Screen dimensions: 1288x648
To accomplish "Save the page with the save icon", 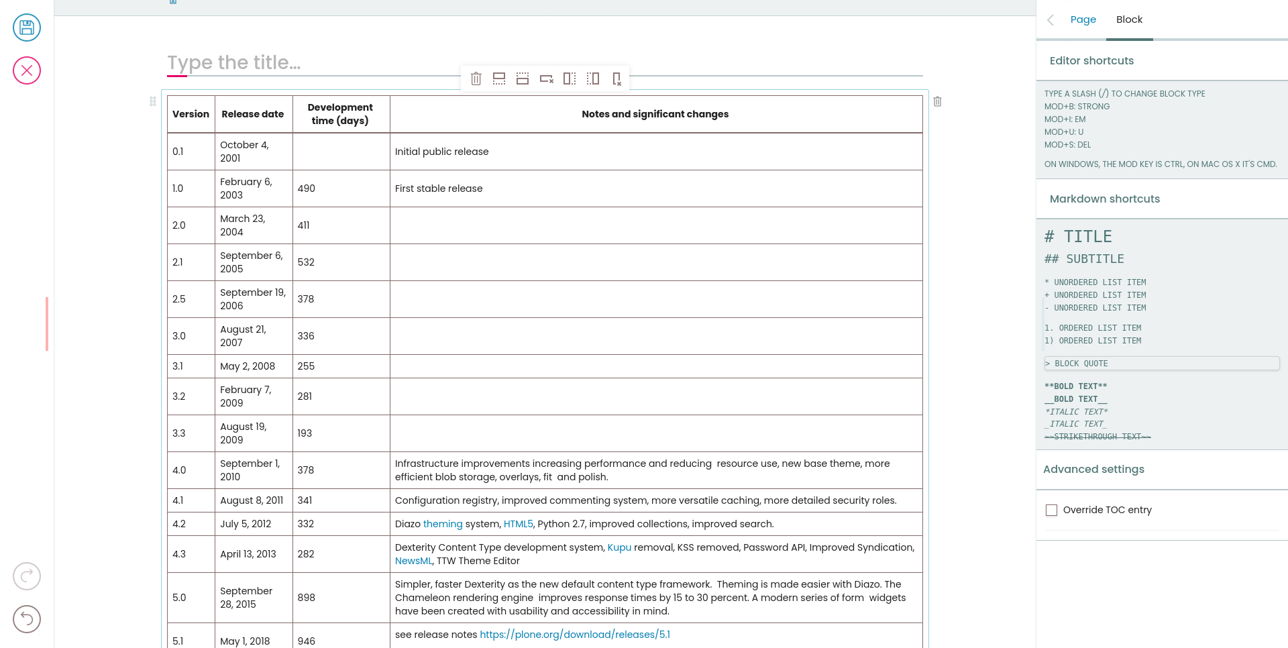I will coord(27,28).
